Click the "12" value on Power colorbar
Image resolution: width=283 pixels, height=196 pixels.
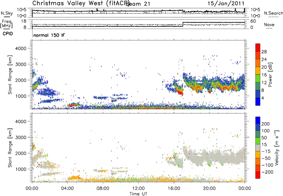(x=264, y=83)
